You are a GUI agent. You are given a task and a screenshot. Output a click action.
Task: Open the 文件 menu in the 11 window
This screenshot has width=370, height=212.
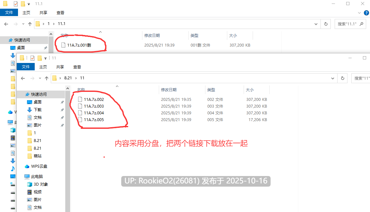point(26,67)
